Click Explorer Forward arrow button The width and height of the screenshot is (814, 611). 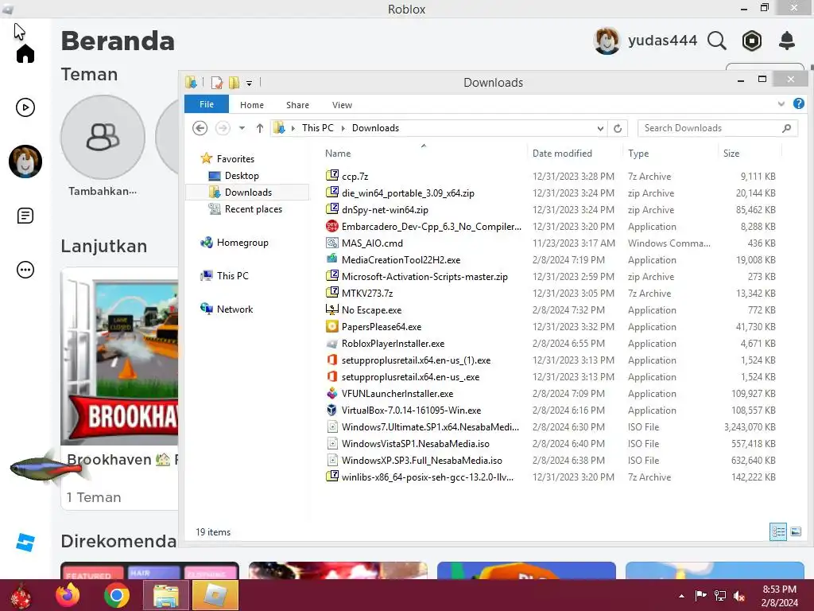point(223,128)
